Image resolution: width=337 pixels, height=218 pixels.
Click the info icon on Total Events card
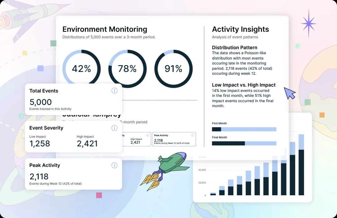click(114, 91)
